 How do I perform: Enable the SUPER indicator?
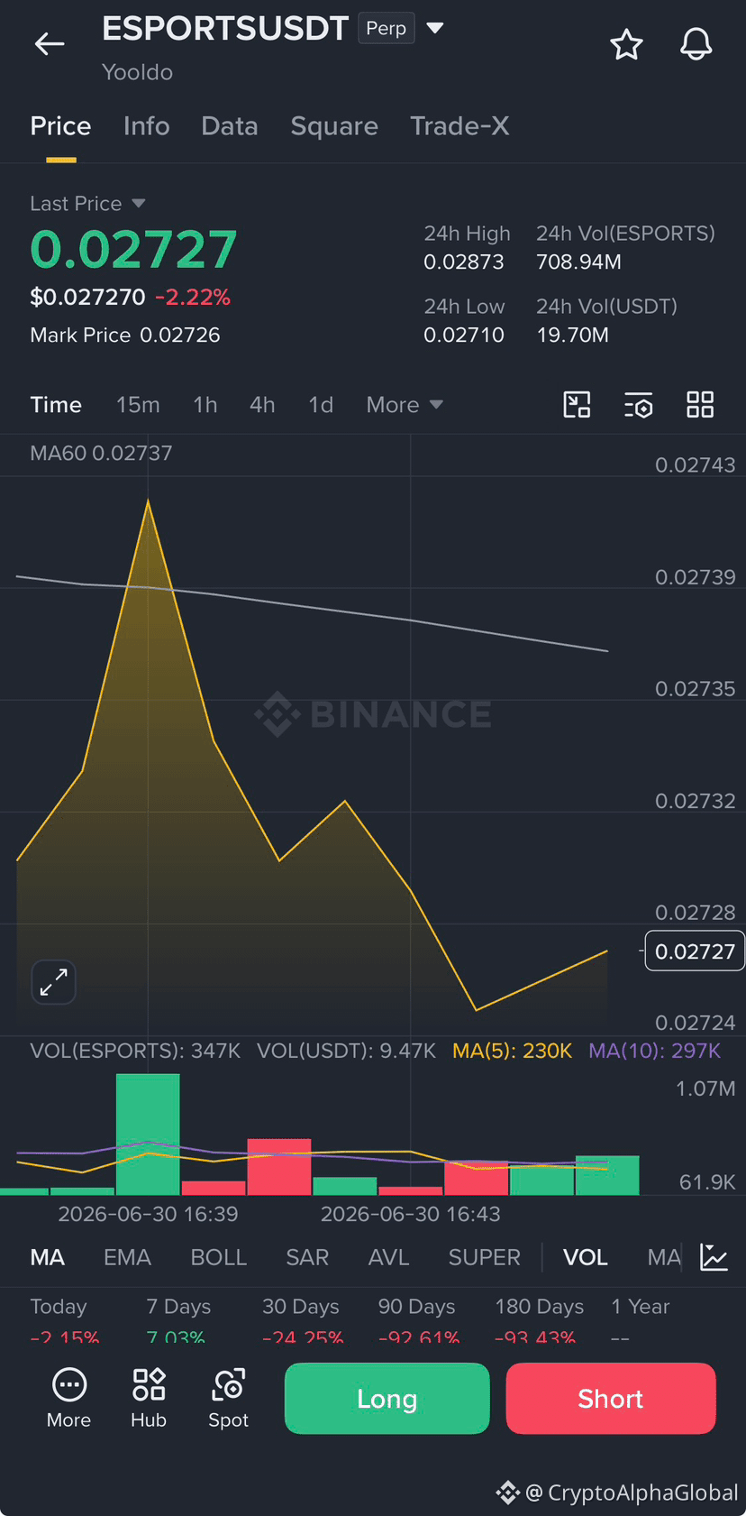pyautogui.click(x=485, y=1257)
